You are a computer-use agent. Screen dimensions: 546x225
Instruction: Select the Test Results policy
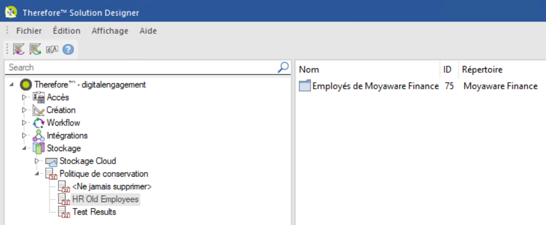tap(94, 212)
